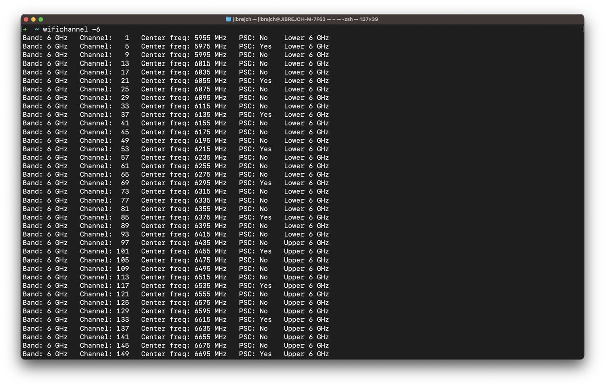Click the folder icon in the title bar
605x387 pixels.
pyautogui.click(x=229, y=19)
